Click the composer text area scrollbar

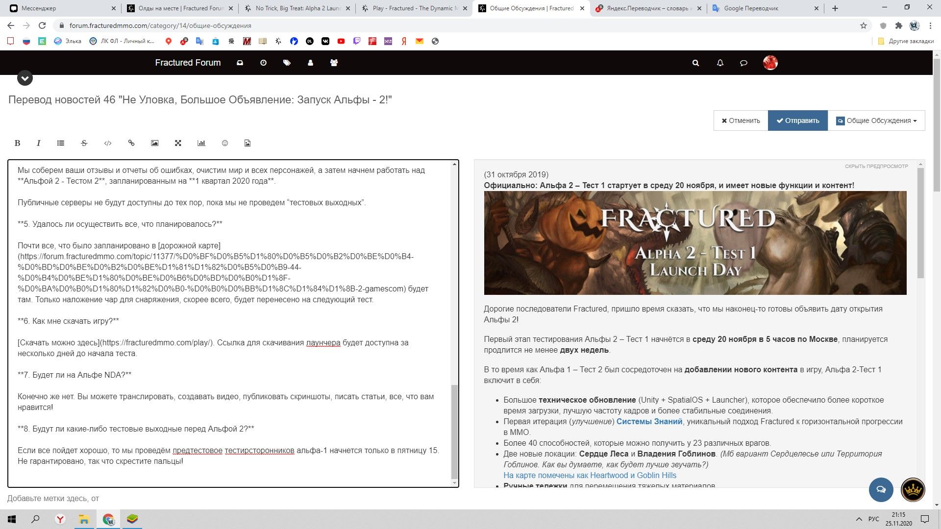click(x=454, y=431)
